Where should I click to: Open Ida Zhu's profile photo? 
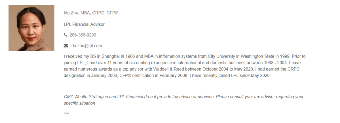[x=31, y=28]
